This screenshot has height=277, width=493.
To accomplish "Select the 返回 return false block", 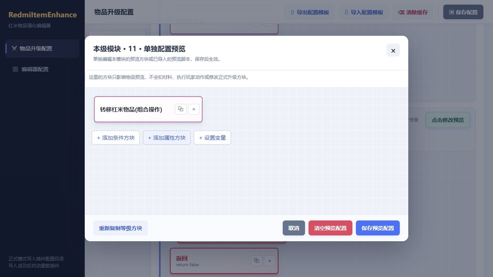I will point(224,261).
